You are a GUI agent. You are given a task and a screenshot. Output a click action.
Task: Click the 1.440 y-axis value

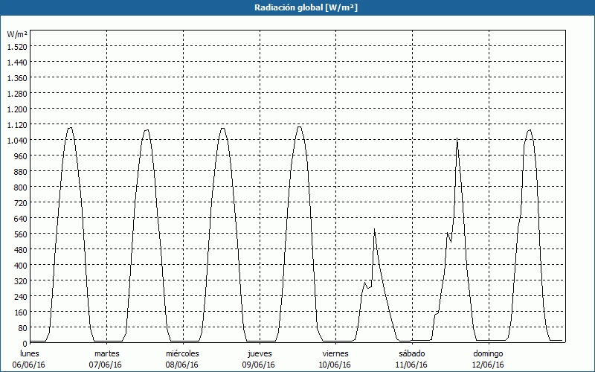coord(17,62)
